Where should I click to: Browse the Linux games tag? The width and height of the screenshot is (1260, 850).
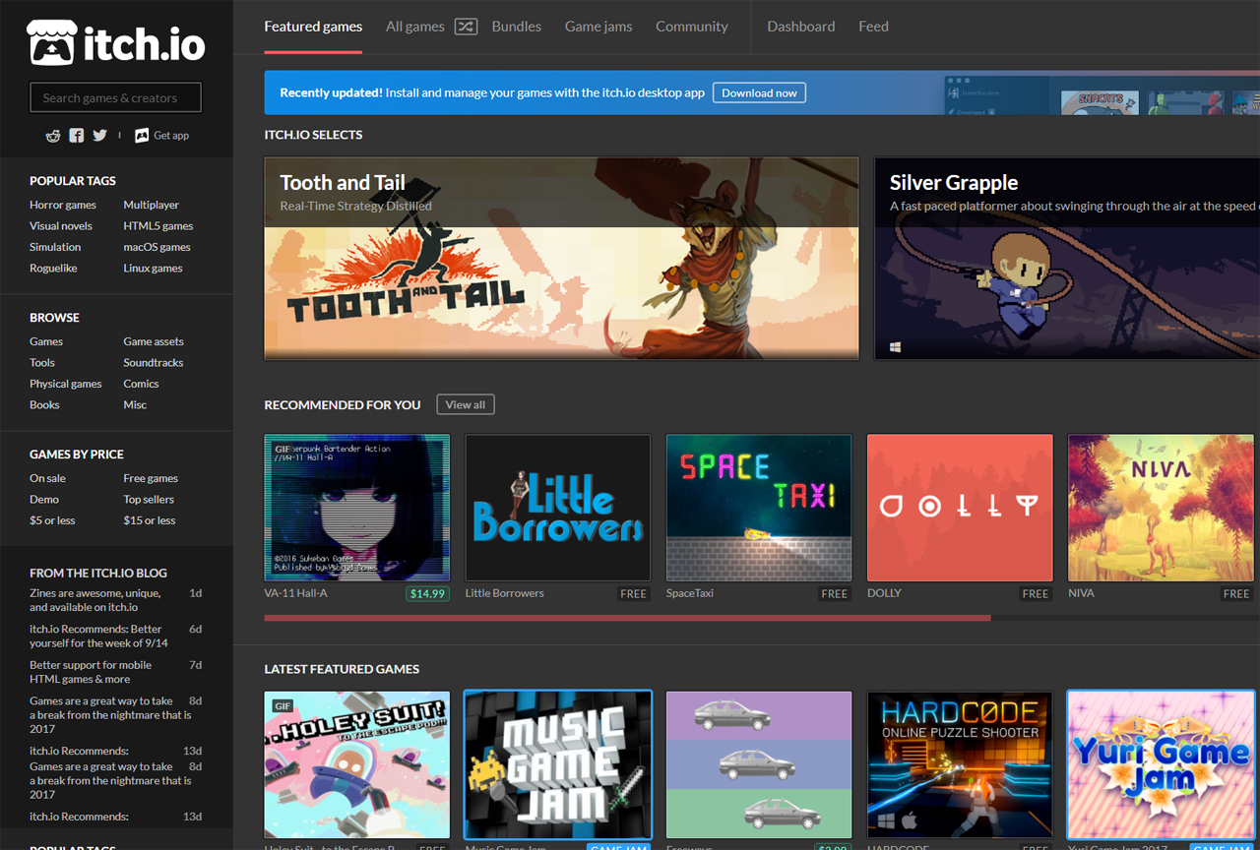click(x=153, y=268)
